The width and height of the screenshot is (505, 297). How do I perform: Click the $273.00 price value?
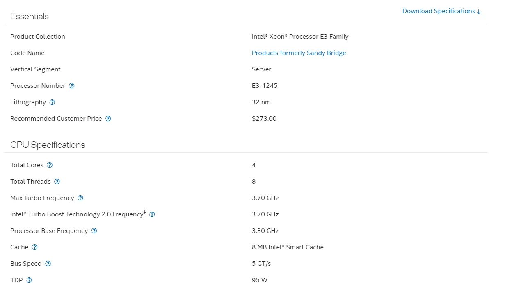[264, 119]
